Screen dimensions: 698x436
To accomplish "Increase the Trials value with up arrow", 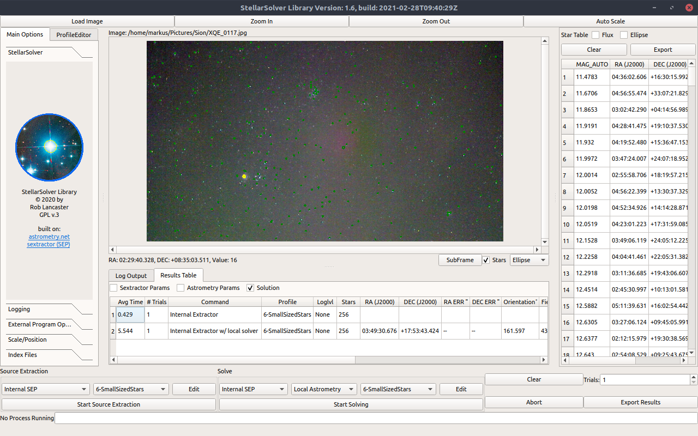I will coord(694,377).
